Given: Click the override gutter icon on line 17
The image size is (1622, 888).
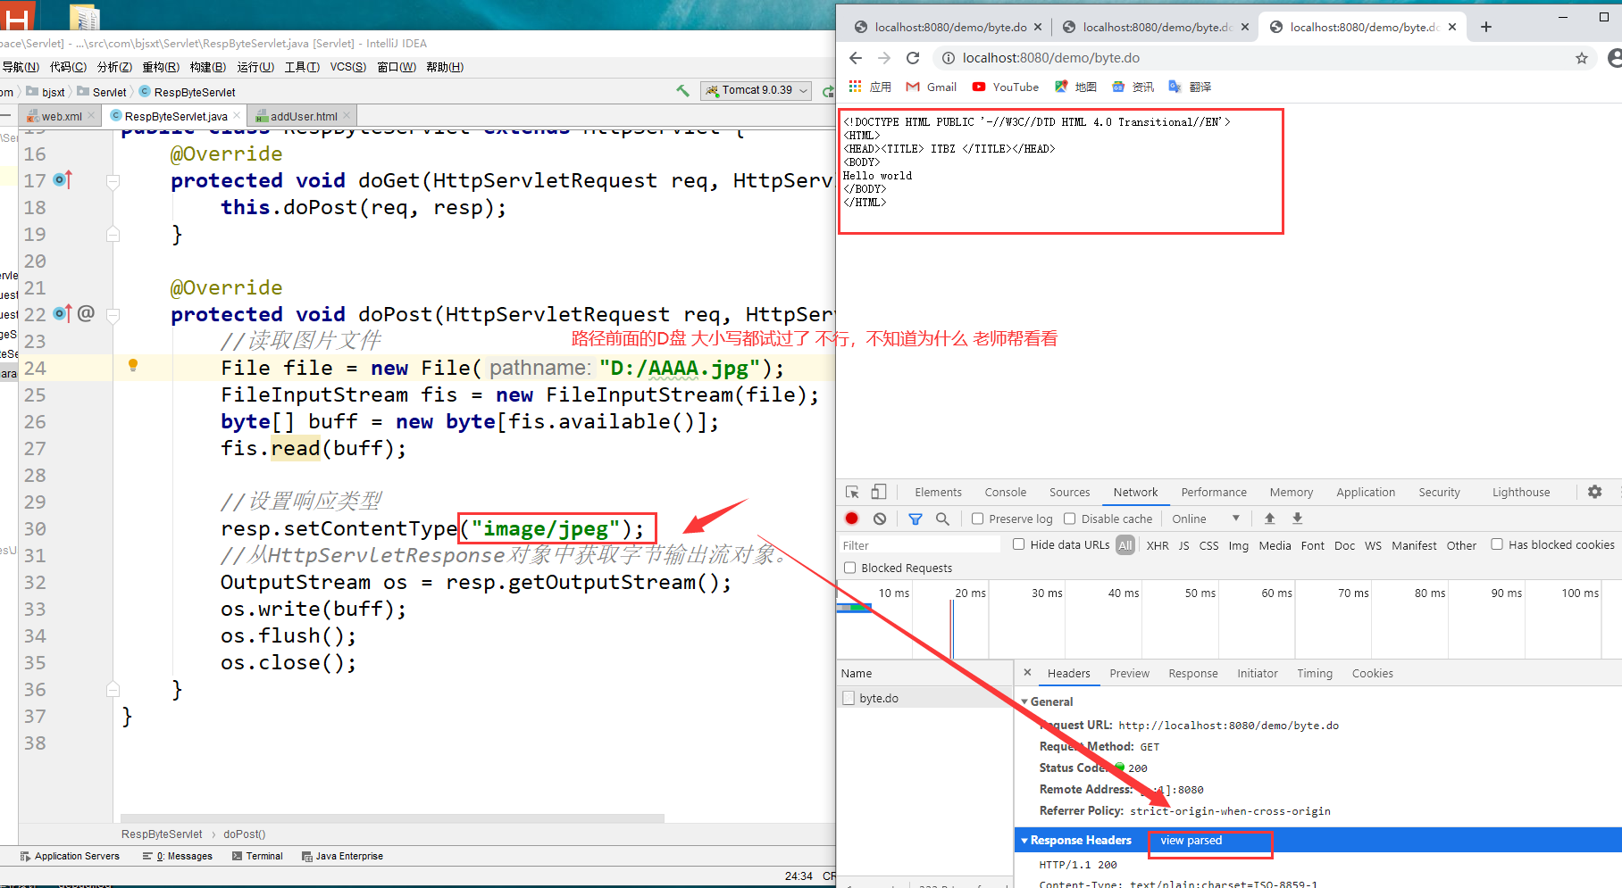Looking at the screenshot, I should point(62,180).
